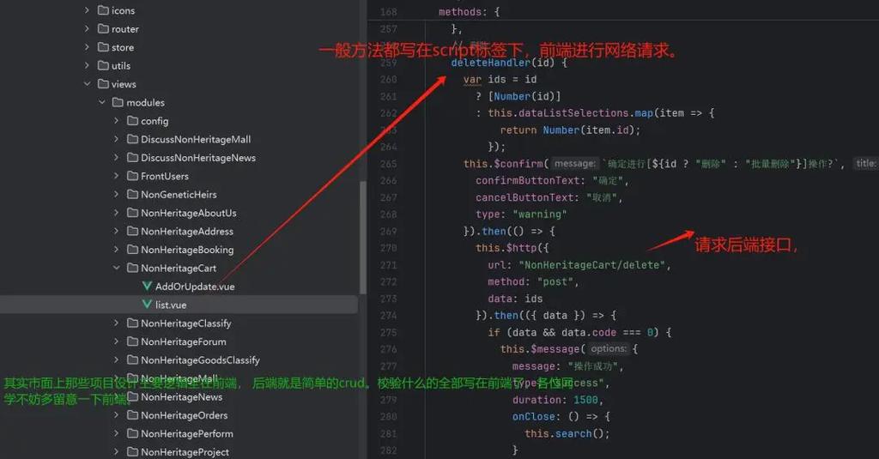
Task: Collapse the views folder chevron
Action: click(87, 84)
